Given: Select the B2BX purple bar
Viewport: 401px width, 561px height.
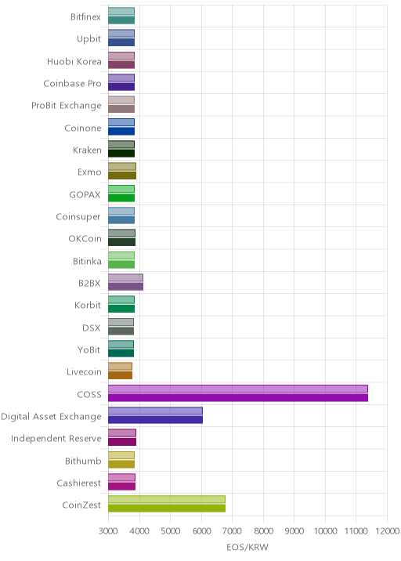Looking at the screenshot, I should (x=125, y=282).
